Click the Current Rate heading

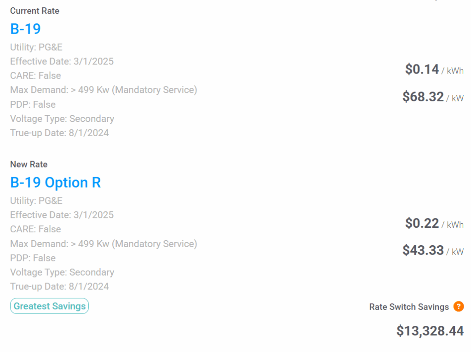(35, 11)
